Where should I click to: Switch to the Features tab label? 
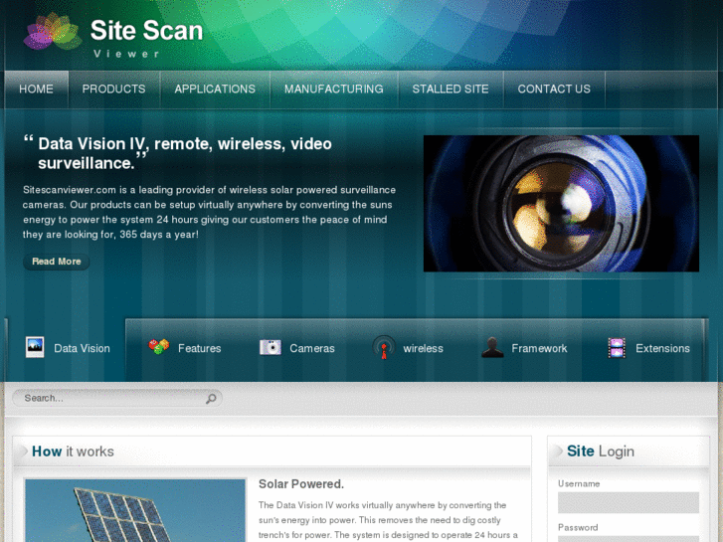200,348
